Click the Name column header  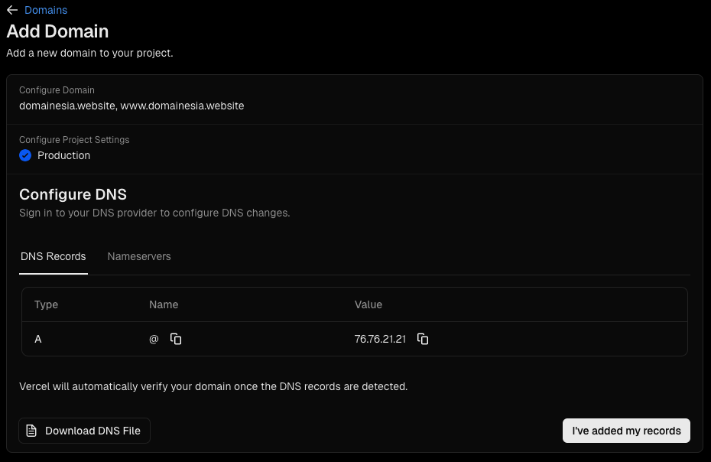point(164,304)
